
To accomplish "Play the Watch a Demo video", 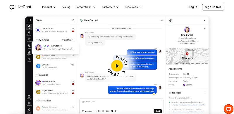I will (x=117, y=66).
